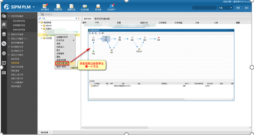Click the database stack icon in sidebar
254x135 pixels.
(x=4, y=34)
